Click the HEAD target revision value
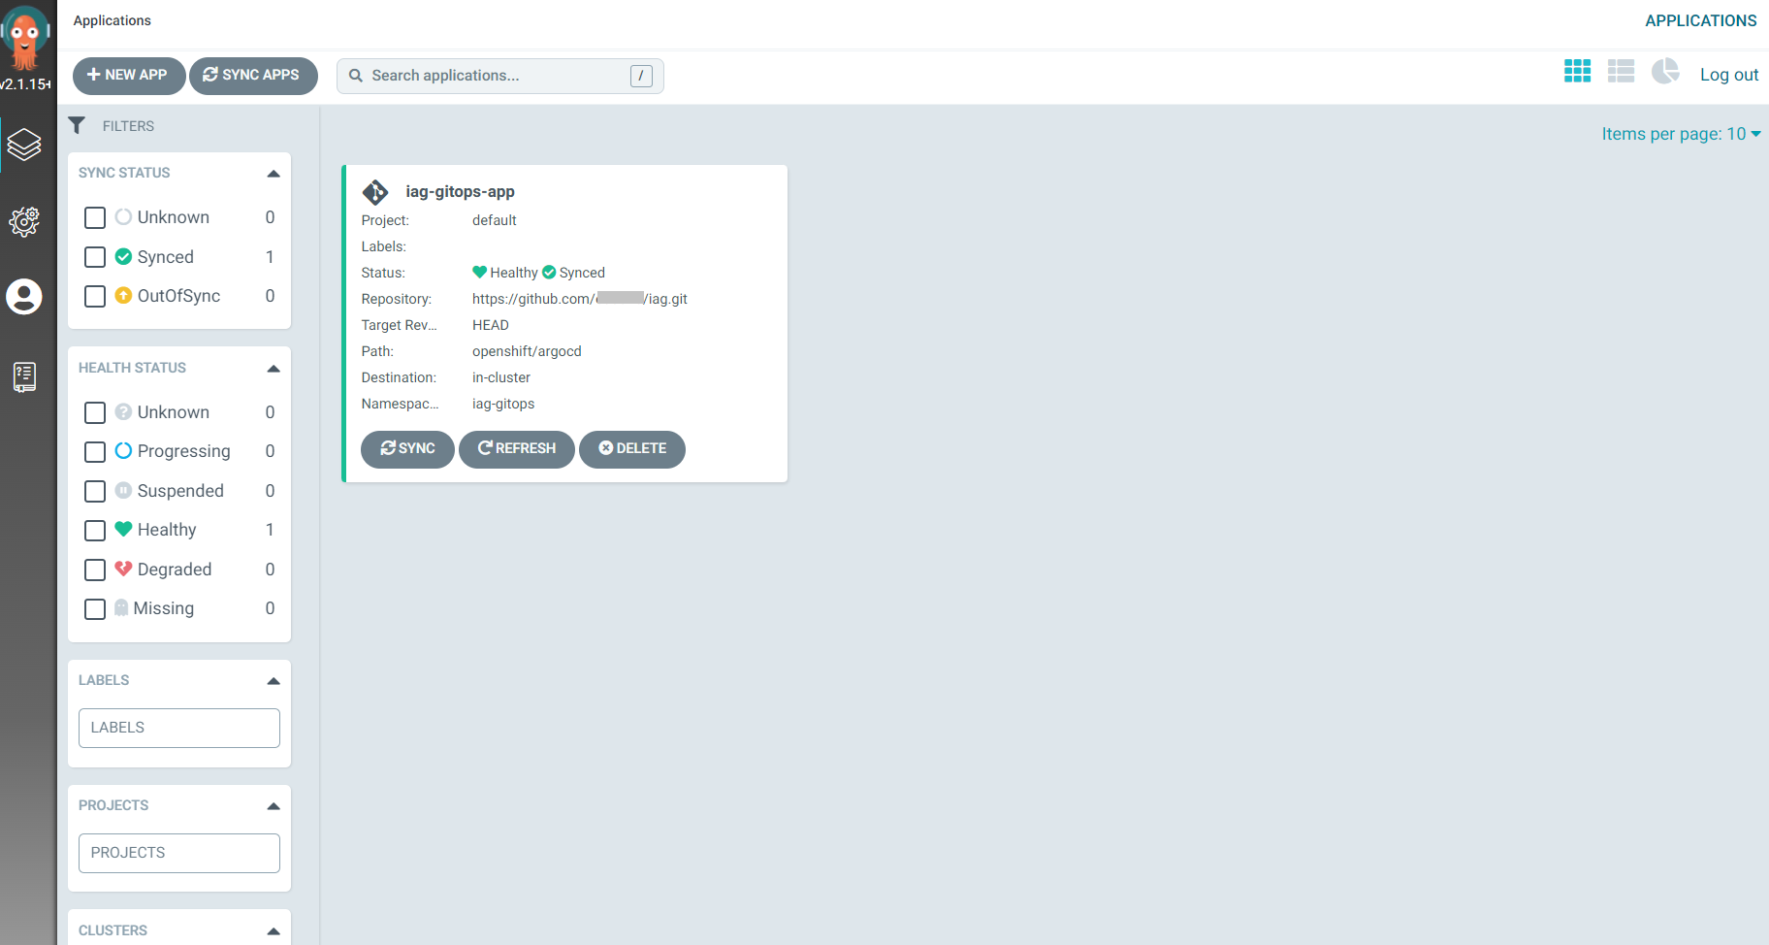This screenshot has height=945, width=1769. click(x=491, y=325)
